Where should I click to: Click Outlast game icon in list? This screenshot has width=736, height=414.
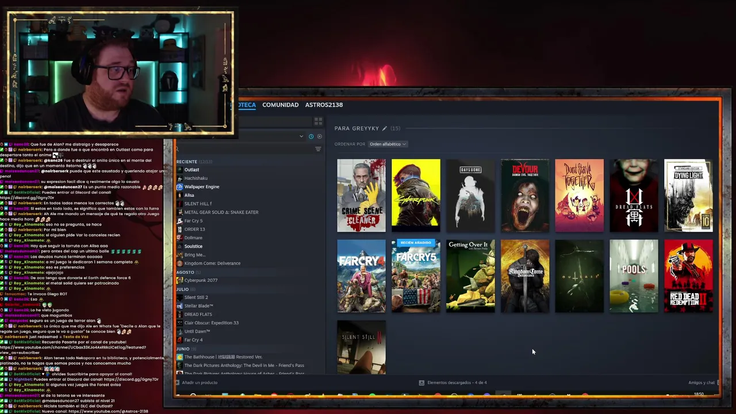pos(179,170)
